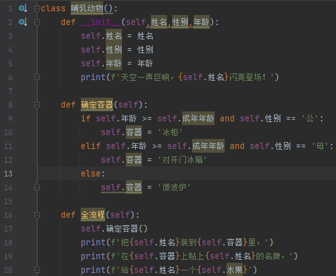336x276 pixels.
Task: Click the highlighted 水果 attribute on line 20
Action: 235,270
